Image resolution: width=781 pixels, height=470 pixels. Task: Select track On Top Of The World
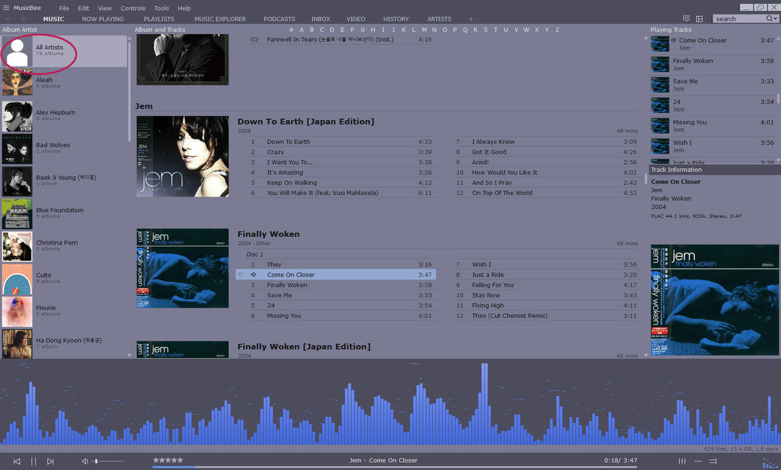pyautogui.click(x=545, y=193)
